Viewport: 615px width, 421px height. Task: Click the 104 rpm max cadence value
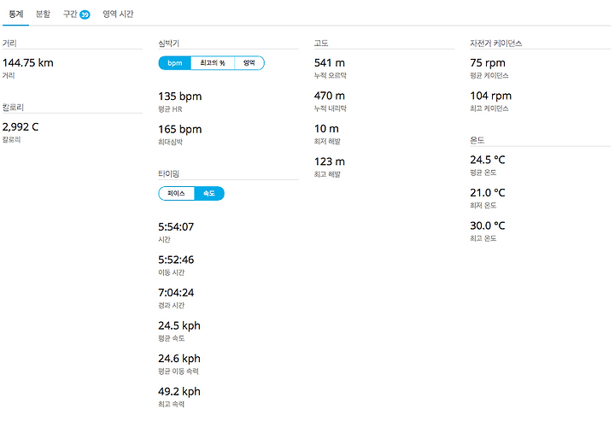[x=490, y=96]
